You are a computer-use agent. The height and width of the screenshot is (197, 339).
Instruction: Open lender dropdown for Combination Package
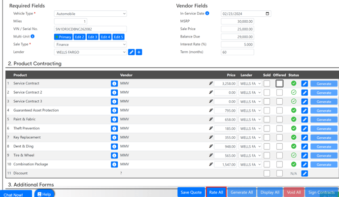pos(250,165)
